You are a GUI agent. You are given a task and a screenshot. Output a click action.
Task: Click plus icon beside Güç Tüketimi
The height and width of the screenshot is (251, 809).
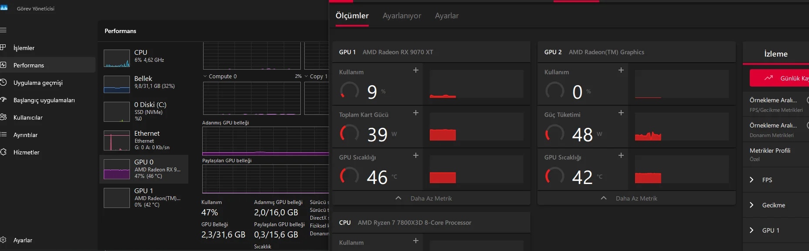621,113
